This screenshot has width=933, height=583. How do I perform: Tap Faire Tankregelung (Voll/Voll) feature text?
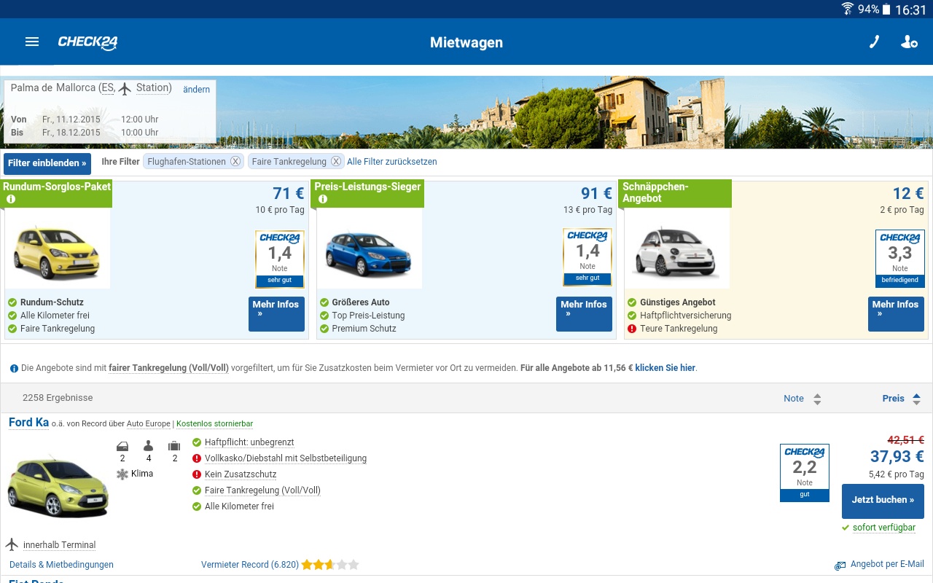coord(262,490)
